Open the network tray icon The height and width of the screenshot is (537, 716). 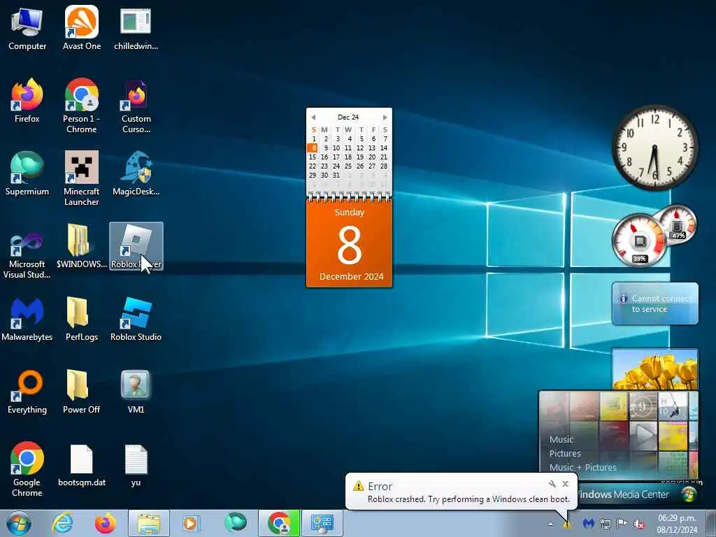(606, 524)
